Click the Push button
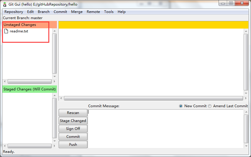251x157 pixels. coord(73,145)
